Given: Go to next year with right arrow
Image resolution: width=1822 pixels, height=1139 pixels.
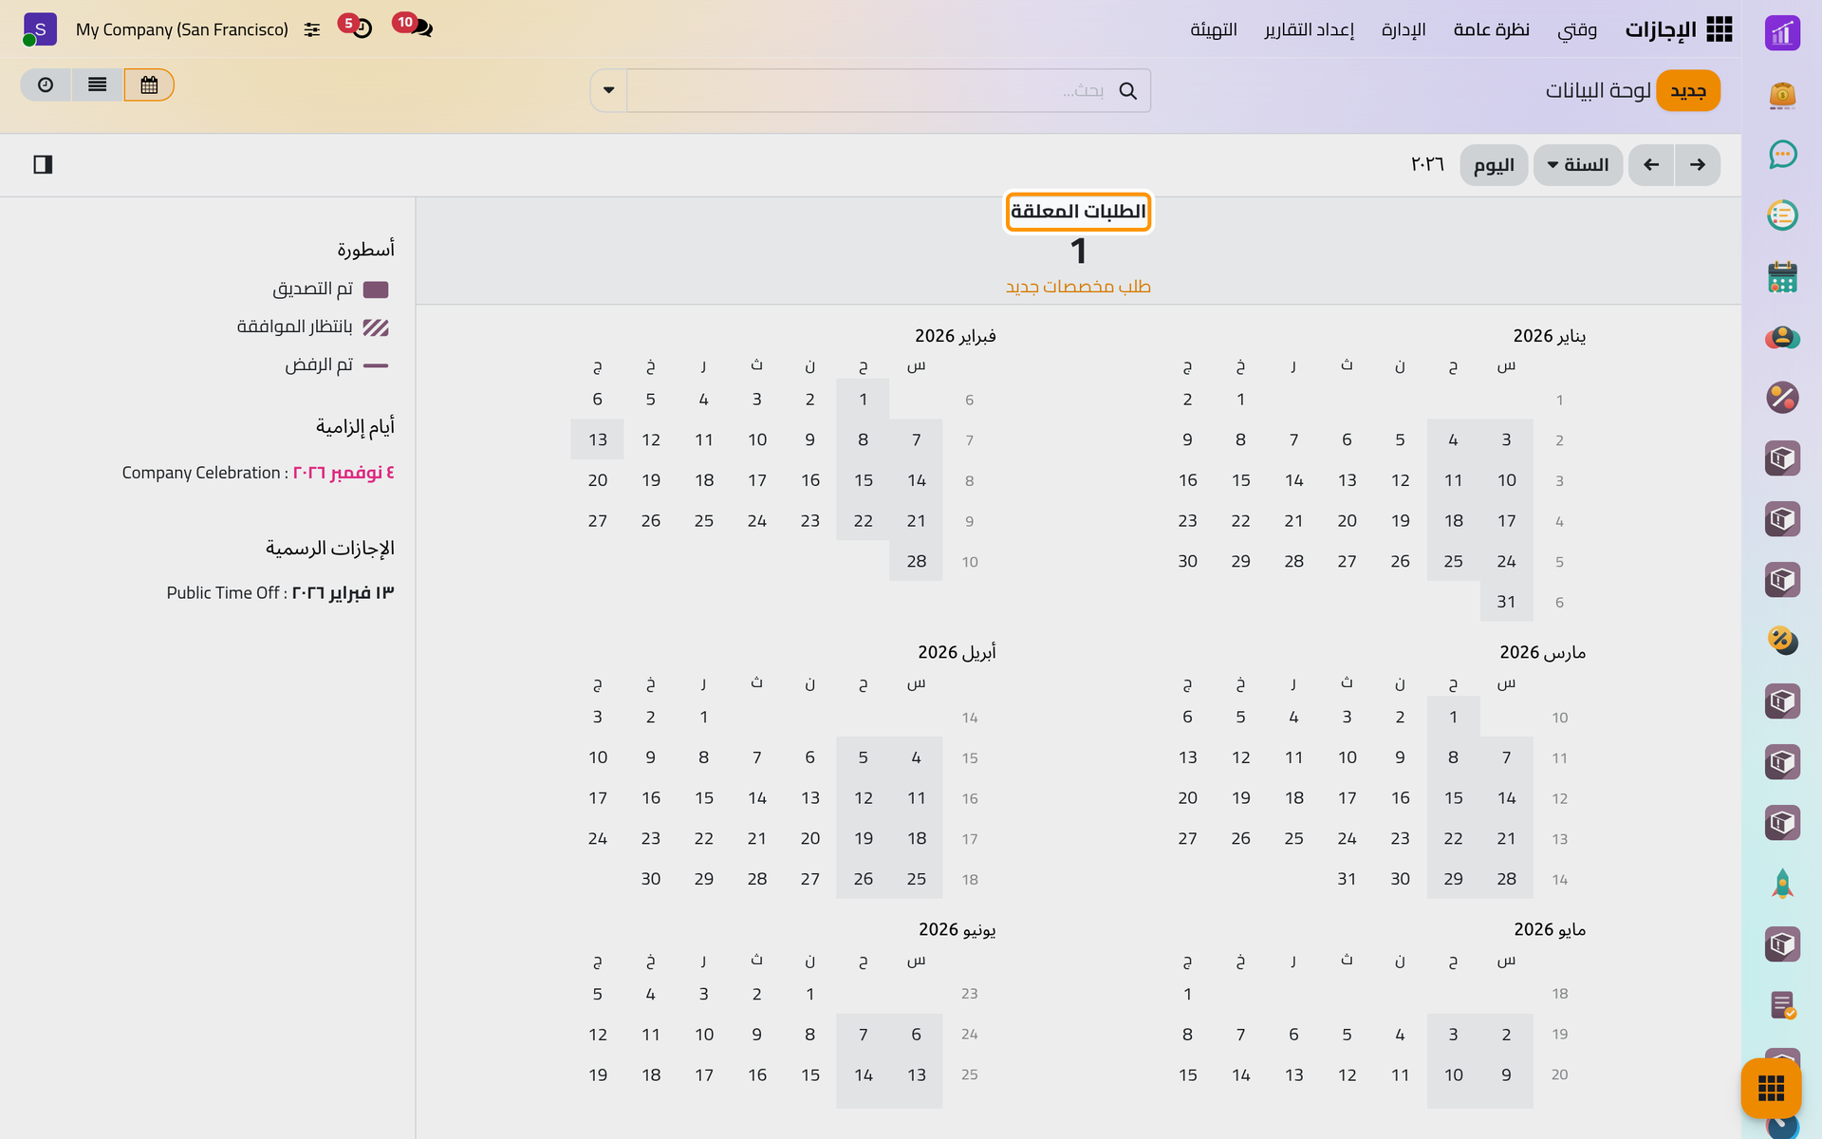Looking at the screenshot, I should [x=1698, y=165].
